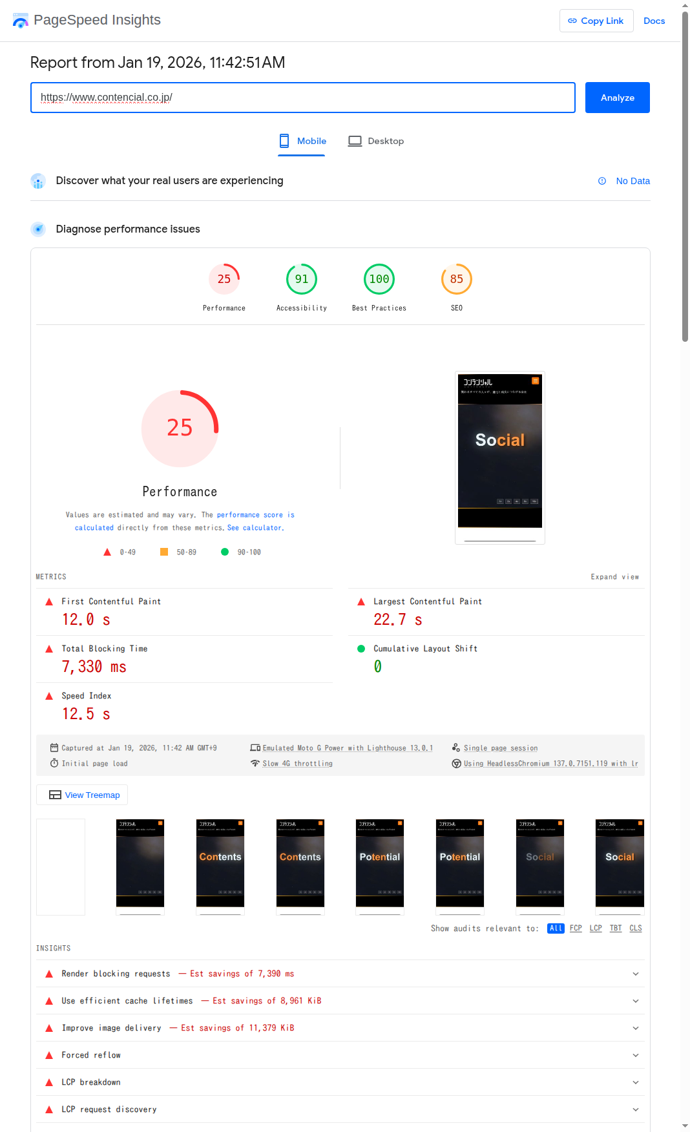This screenshot has height=1132, width=690.
Task: Click the large Performance 25 gauge
Action: tap(180, 428)
